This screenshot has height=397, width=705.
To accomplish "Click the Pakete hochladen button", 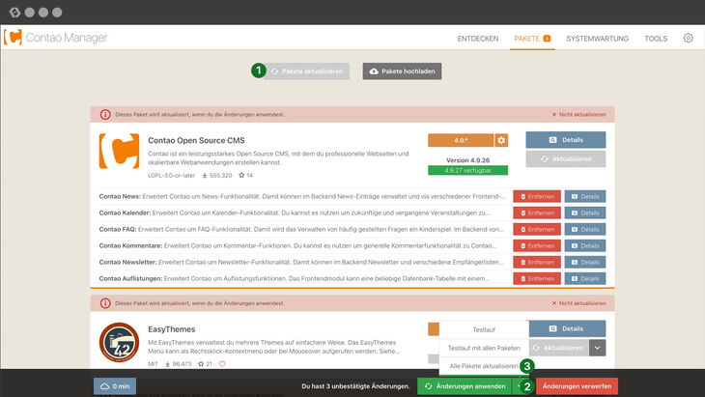I will pyautogui.click(x=402, y=71).
